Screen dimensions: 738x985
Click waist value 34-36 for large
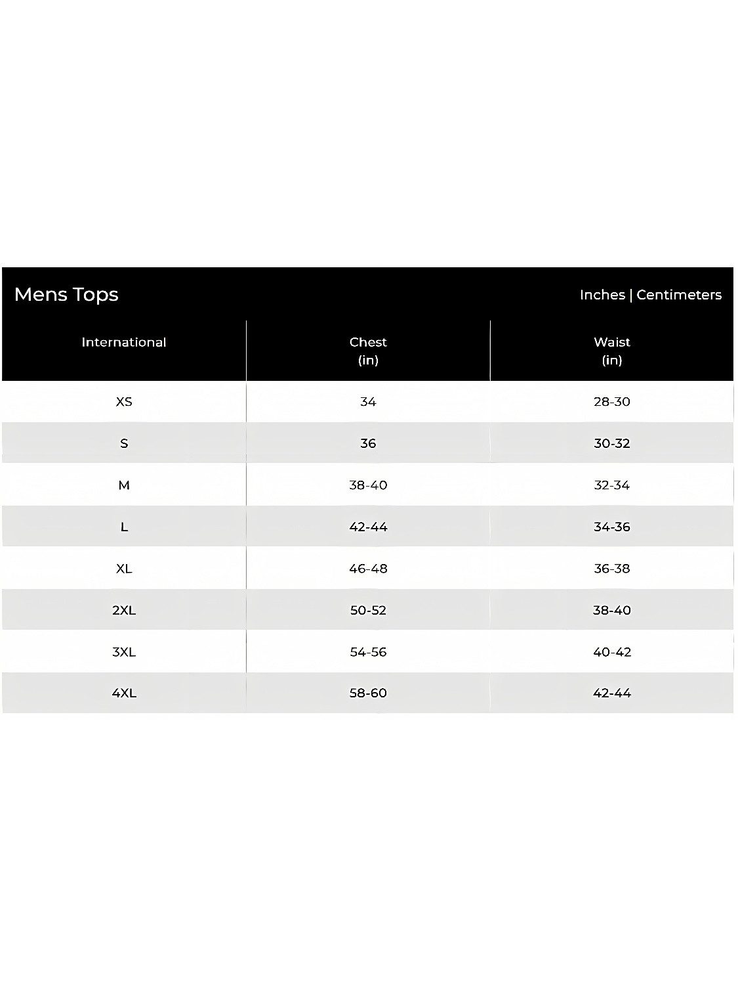pos(612,527)
